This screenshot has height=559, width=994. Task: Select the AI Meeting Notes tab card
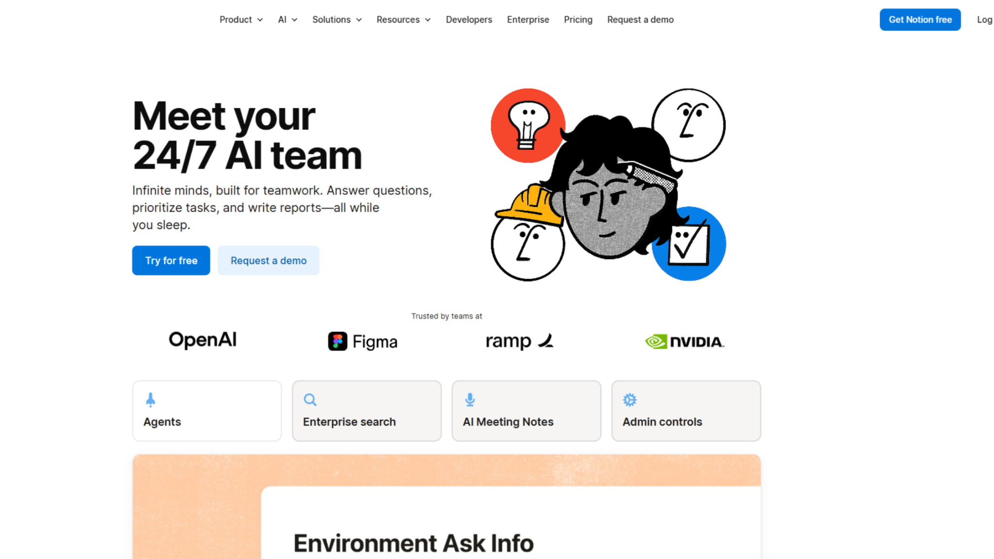point(527,411)
